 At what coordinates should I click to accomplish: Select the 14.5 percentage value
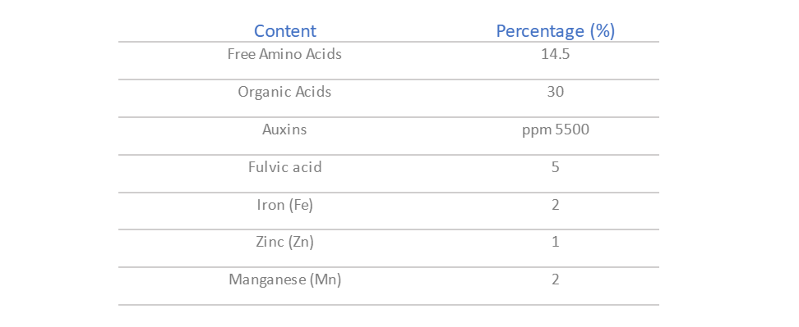[x=556, y=54]
